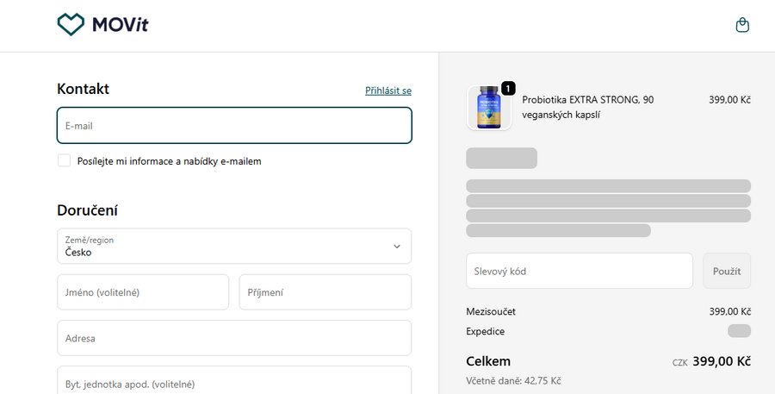
Task: Click into the Adresa field
Action: click(233, 338)
